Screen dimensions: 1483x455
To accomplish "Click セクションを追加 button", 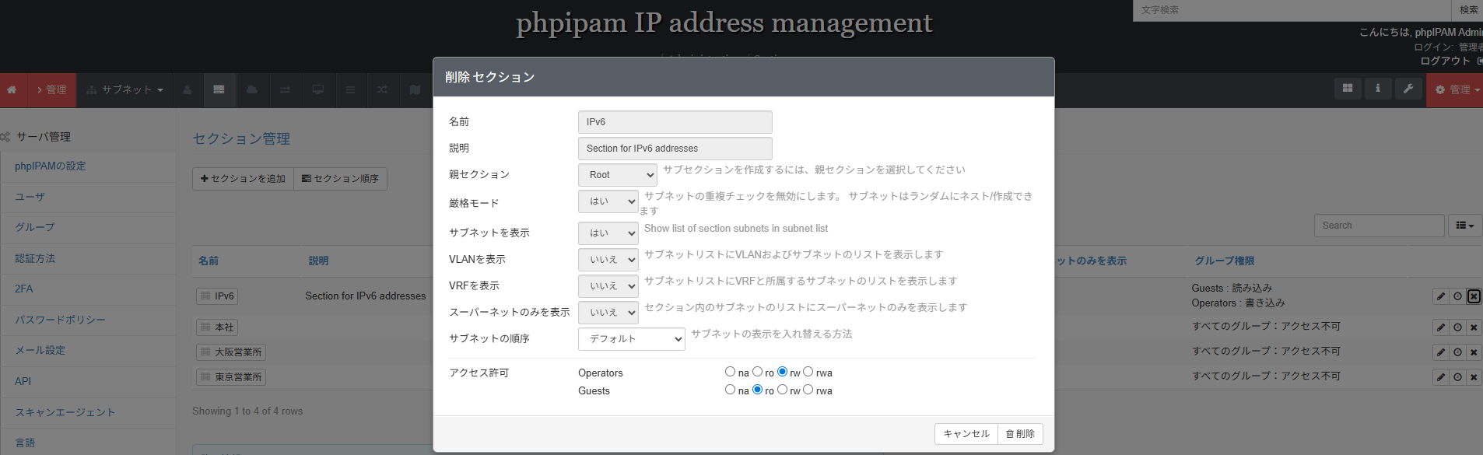I will click(x=243, y=179).
